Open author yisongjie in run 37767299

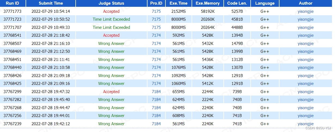point(306,92)
